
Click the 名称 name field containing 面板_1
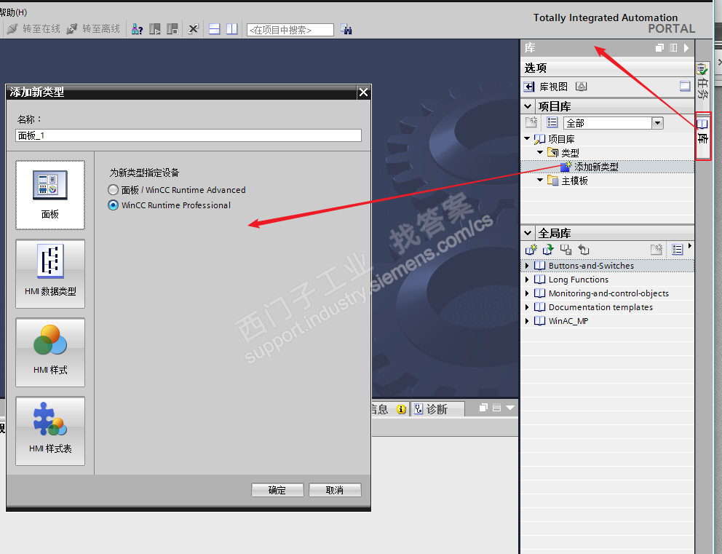pyautogui.click(x=189, y=135)
